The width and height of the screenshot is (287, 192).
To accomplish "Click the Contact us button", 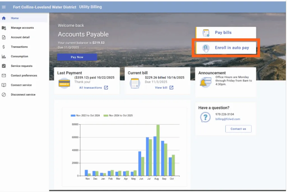I will pyautogui.click(x=238, y=129).
